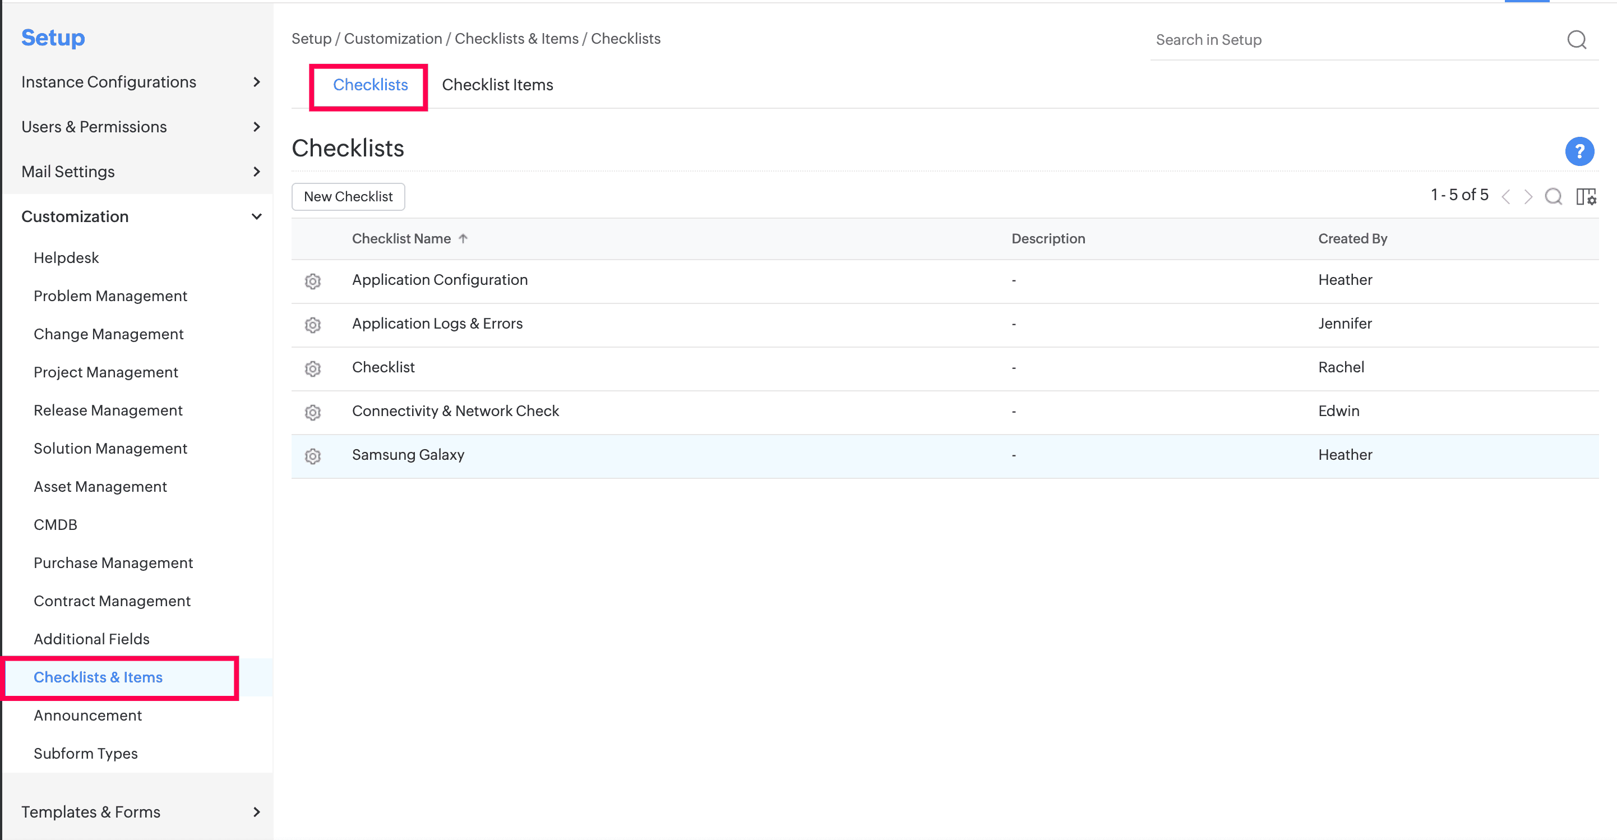Click the column settings icon above table
1617x840 pixels.
1585,196
